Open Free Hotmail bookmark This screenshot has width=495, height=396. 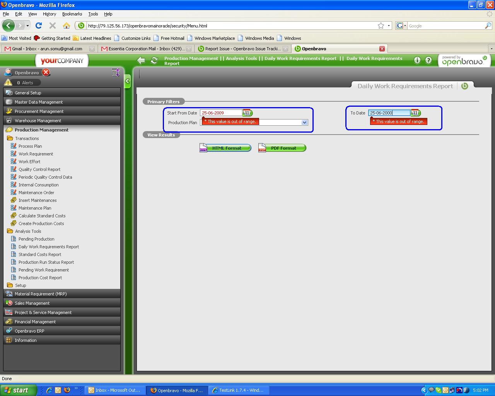169,38
